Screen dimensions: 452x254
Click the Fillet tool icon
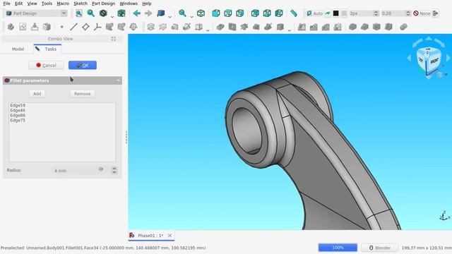point(352,27)
